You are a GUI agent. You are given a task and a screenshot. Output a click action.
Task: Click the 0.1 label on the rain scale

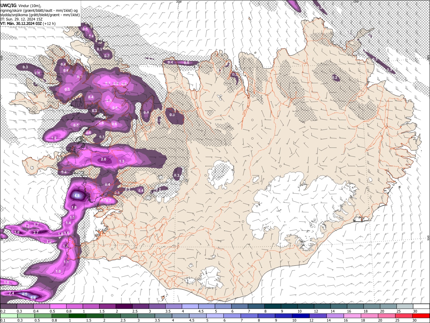coord(2,321)
